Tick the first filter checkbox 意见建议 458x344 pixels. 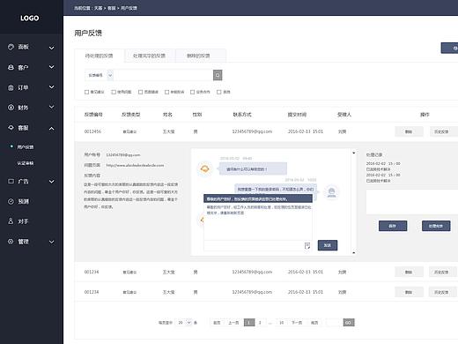[86, 92]
